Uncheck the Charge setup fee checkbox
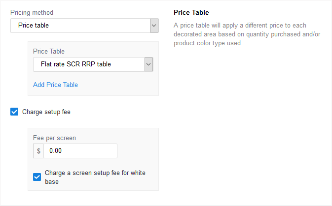Image resolution: width=332 pixels, height=206 pixels. [14, 112]
